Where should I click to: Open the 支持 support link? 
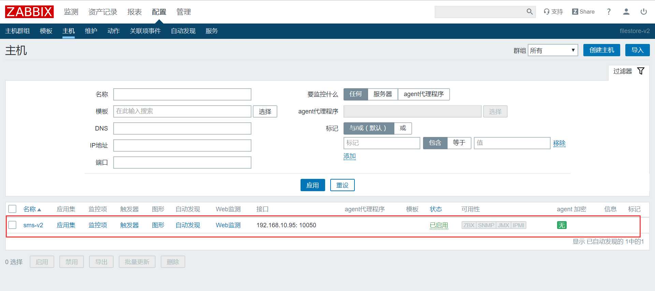[553, 12]
